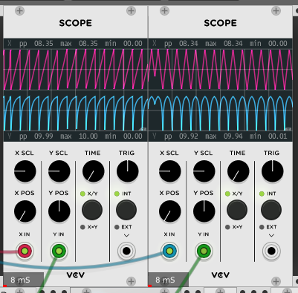Viewport: 298px width, 293px height.
Task: Click the top-right screw of left Scope
Action: pyautogui.click(x=131, y=10)
